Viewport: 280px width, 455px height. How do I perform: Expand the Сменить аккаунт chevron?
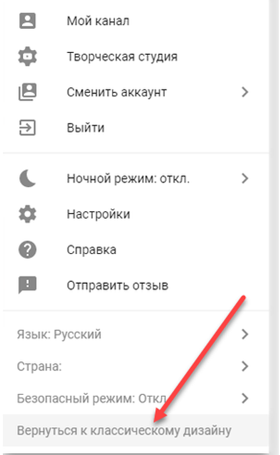tap(245, 92)
